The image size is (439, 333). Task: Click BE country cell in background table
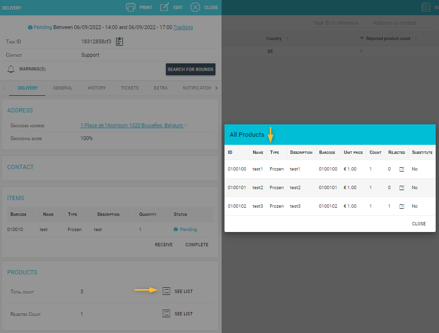coord(270,51)
